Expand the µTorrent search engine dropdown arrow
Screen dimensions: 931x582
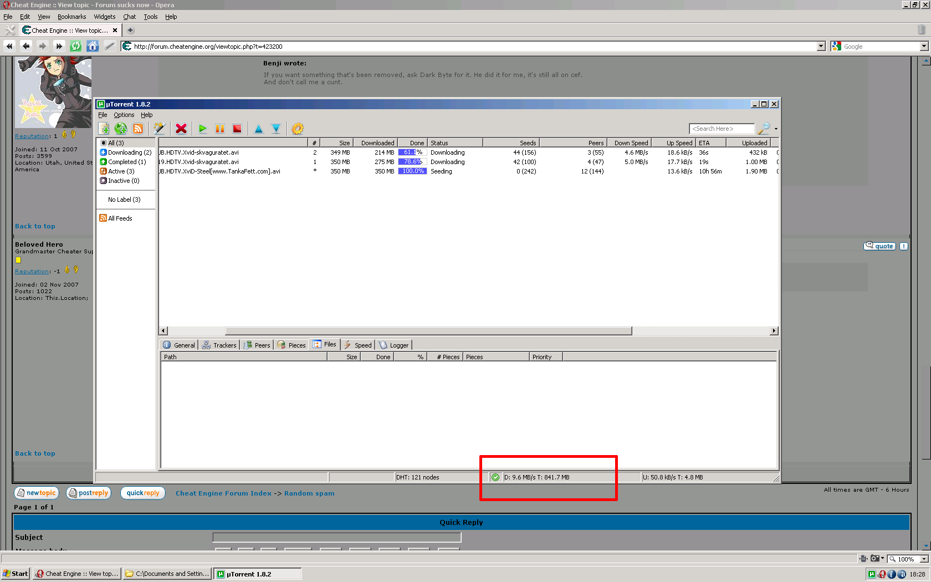(x=776, y=129)
